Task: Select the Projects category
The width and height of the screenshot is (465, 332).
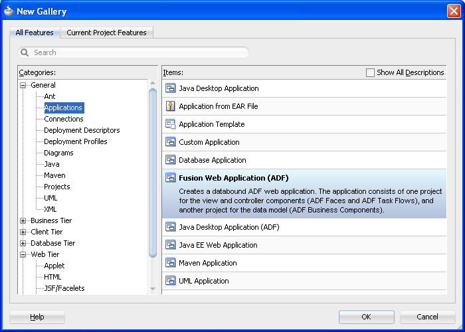Action: (x=57, y=187)
